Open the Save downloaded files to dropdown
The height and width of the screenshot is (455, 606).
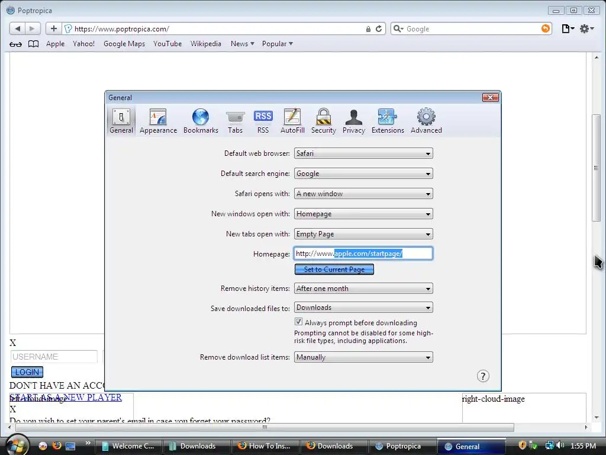tap(363, 307)
